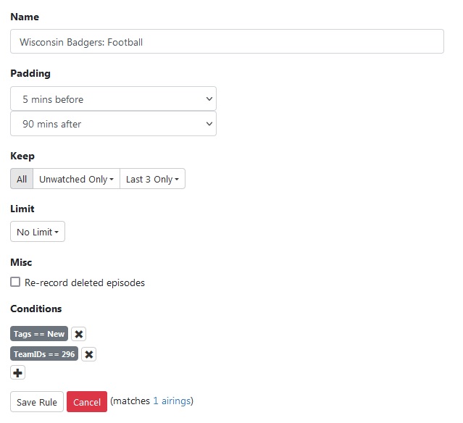Remove the TeamIDs == 296 condition
Viewport: 463px width, 423px height.
pyautogui.click(x=88, y=354)
